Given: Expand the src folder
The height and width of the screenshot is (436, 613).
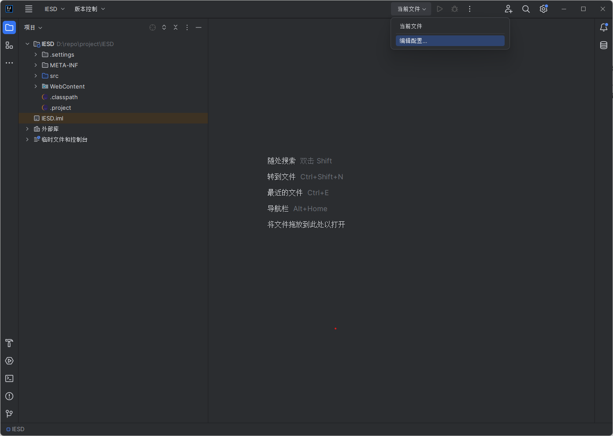Looking at the screenshot, I should point(36,76).
